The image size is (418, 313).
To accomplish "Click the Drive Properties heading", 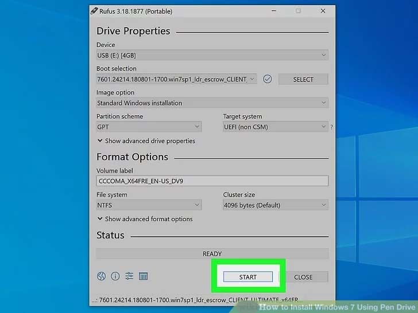I will coord(133,31).
